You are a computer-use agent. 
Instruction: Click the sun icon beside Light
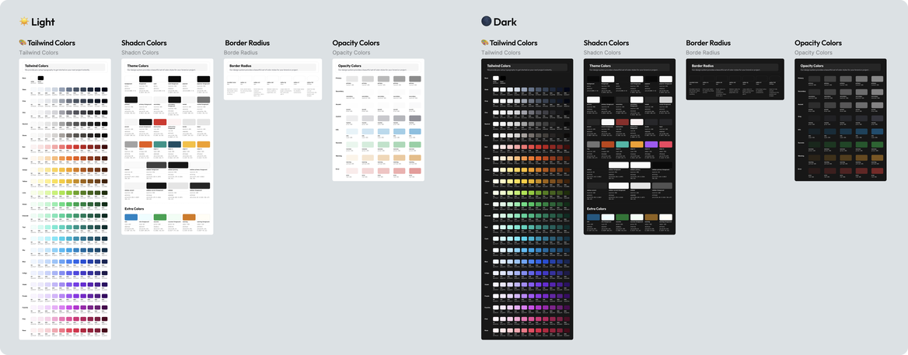click(x=24, y=22)
